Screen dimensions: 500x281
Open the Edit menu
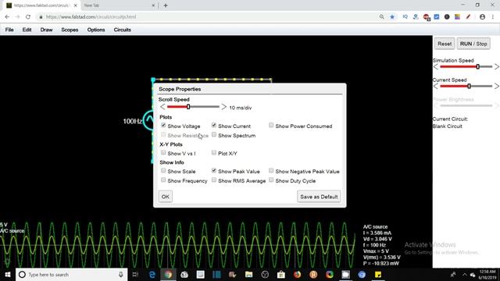[x=27, y=30]
